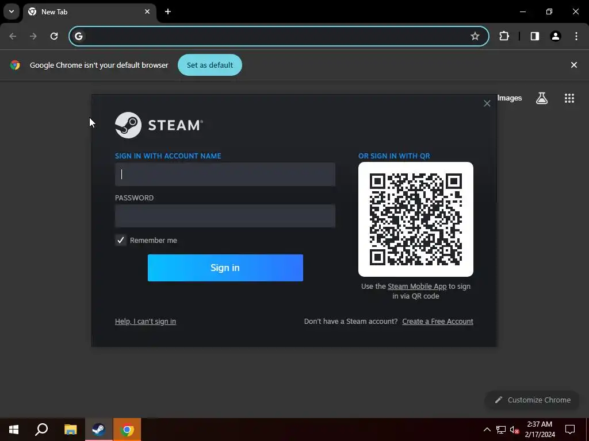Reload the page
This screenshot has height=441, width=589.
pyautogui.click(x=54, y=36)
